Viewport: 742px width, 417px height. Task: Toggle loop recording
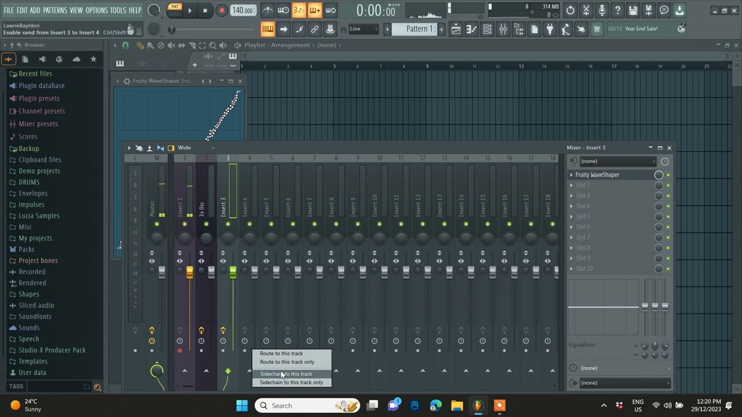(330, 10)
